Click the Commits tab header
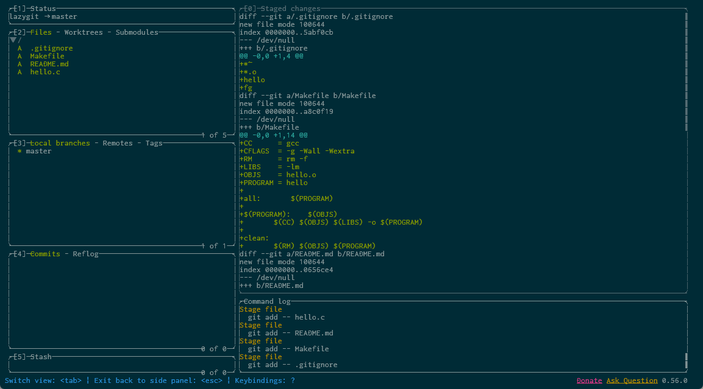The image size is (703, 389). (x=45, y=254)
